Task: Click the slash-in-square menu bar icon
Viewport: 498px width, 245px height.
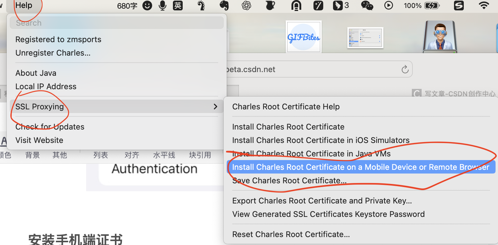Action: [318, 5]
